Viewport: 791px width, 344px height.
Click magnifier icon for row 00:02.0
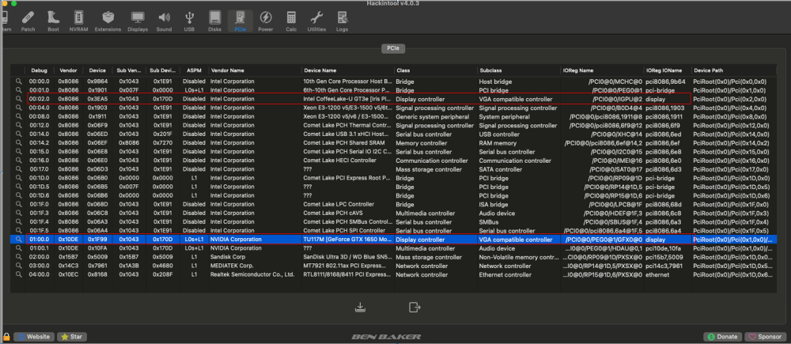[19, 99]
